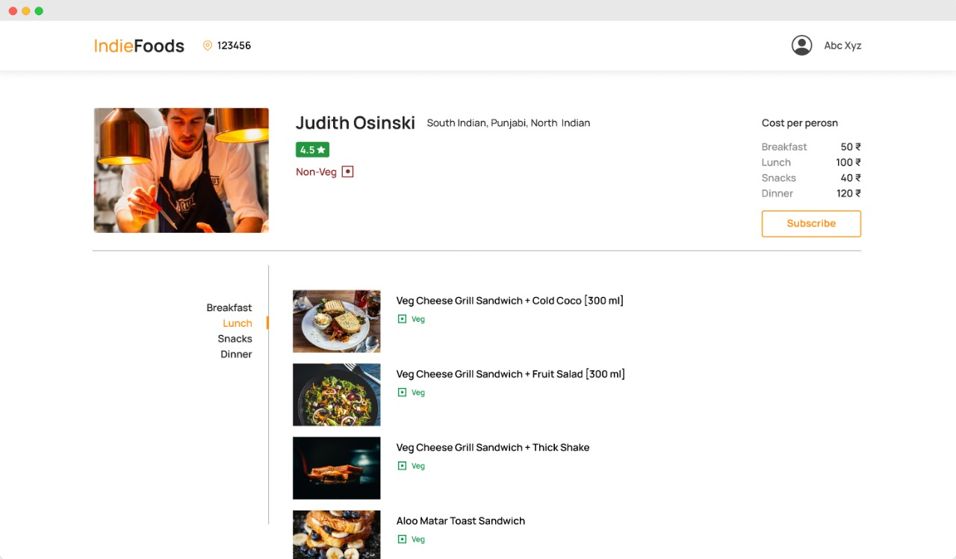Click the star icon in the 4.5 rating badge

point(320,149)
